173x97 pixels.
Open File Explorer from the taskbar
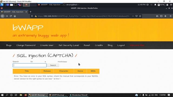click(21, 95)
